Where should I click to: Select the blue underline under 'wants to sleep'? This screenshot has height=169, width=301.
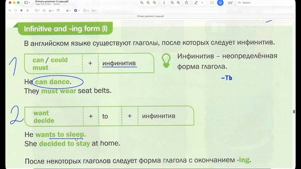click(x=66, y=138)
